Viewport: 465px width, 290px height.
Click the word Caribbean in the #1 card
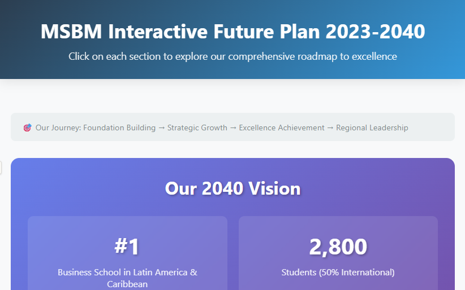point(127,284)
